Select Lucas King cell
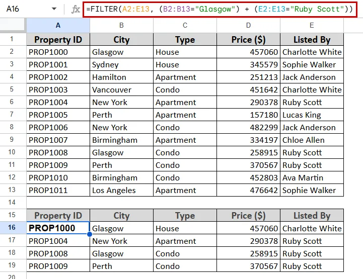 click(312, 115)
